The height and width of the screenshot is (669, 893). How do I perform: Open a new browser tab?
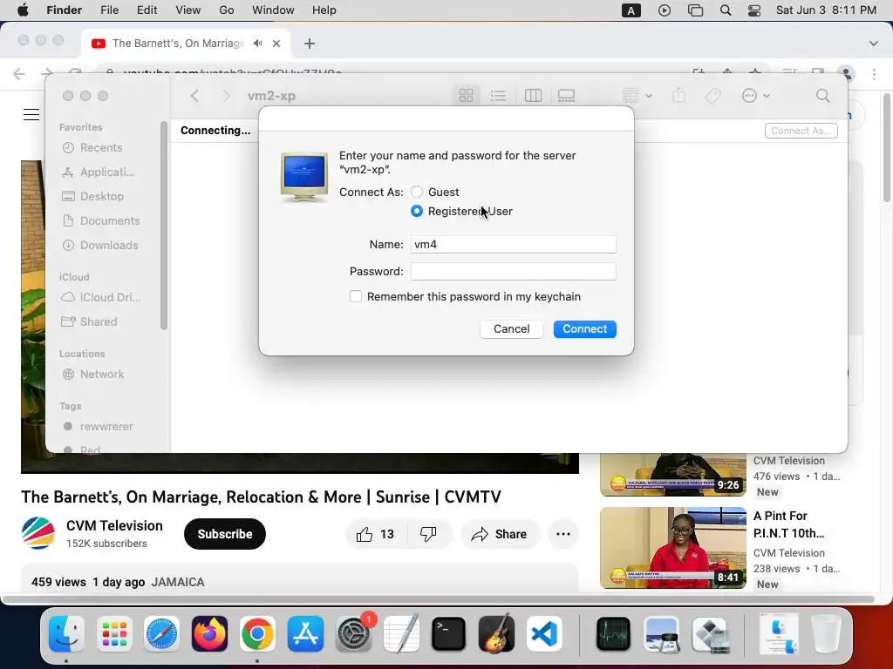310,44
